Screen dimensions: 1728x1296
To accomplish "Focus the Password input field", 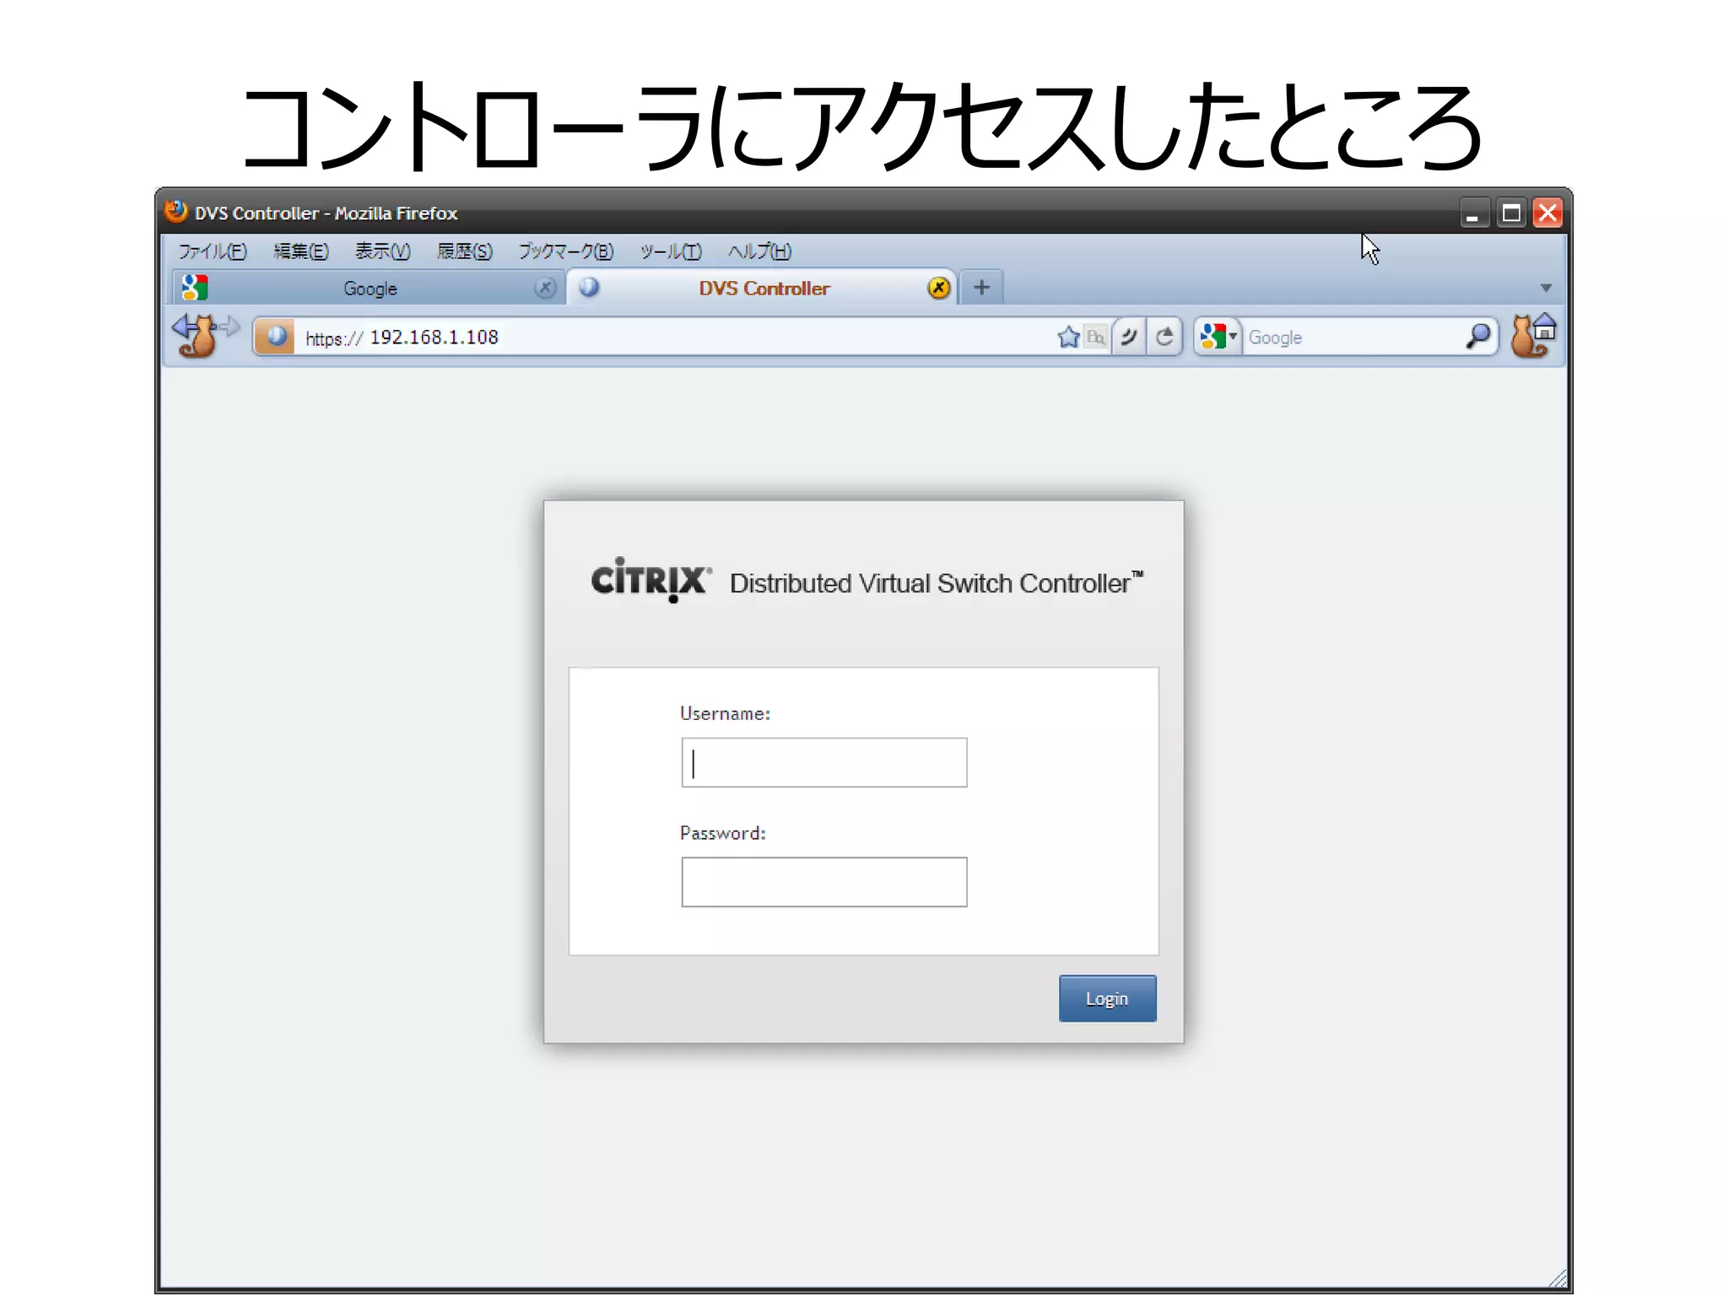I will (x=823, y=883).
